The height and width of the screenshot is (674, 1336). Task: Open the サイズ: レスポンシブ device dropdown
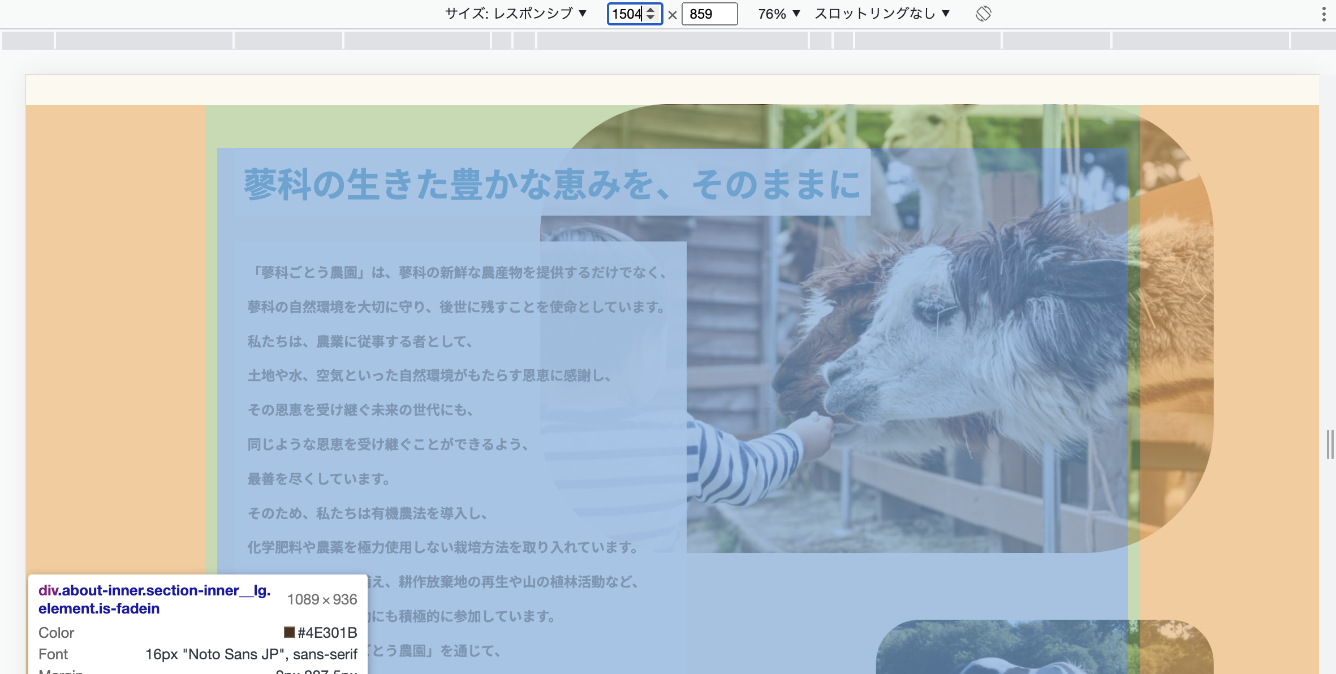coord(515,14)
